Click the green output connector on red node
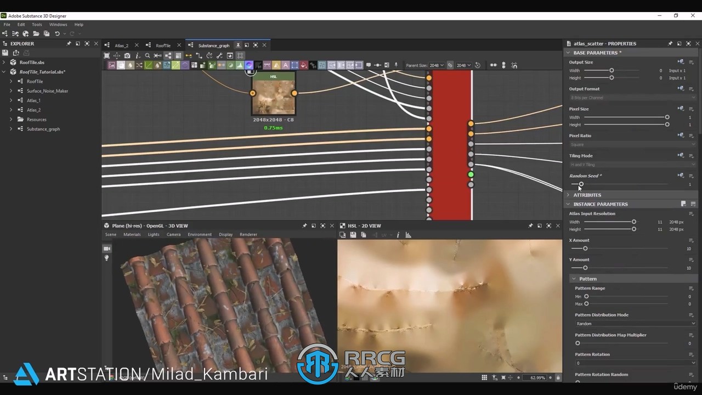The width and height of the screenshot is (702, 395). coord(471,174)
